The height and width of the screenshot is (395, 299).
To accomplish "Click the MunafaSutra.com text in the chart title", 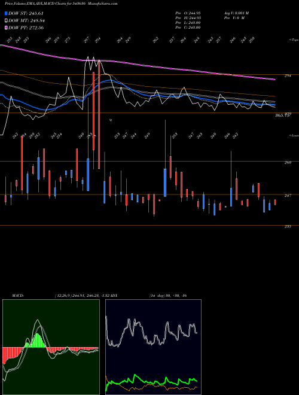I will point(103,4).
